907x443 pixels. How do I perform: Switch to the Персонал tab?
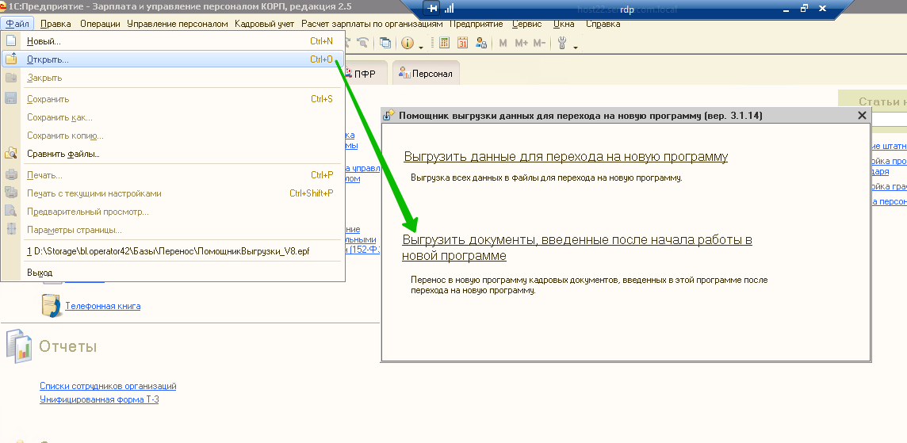(x=426, y=74)
